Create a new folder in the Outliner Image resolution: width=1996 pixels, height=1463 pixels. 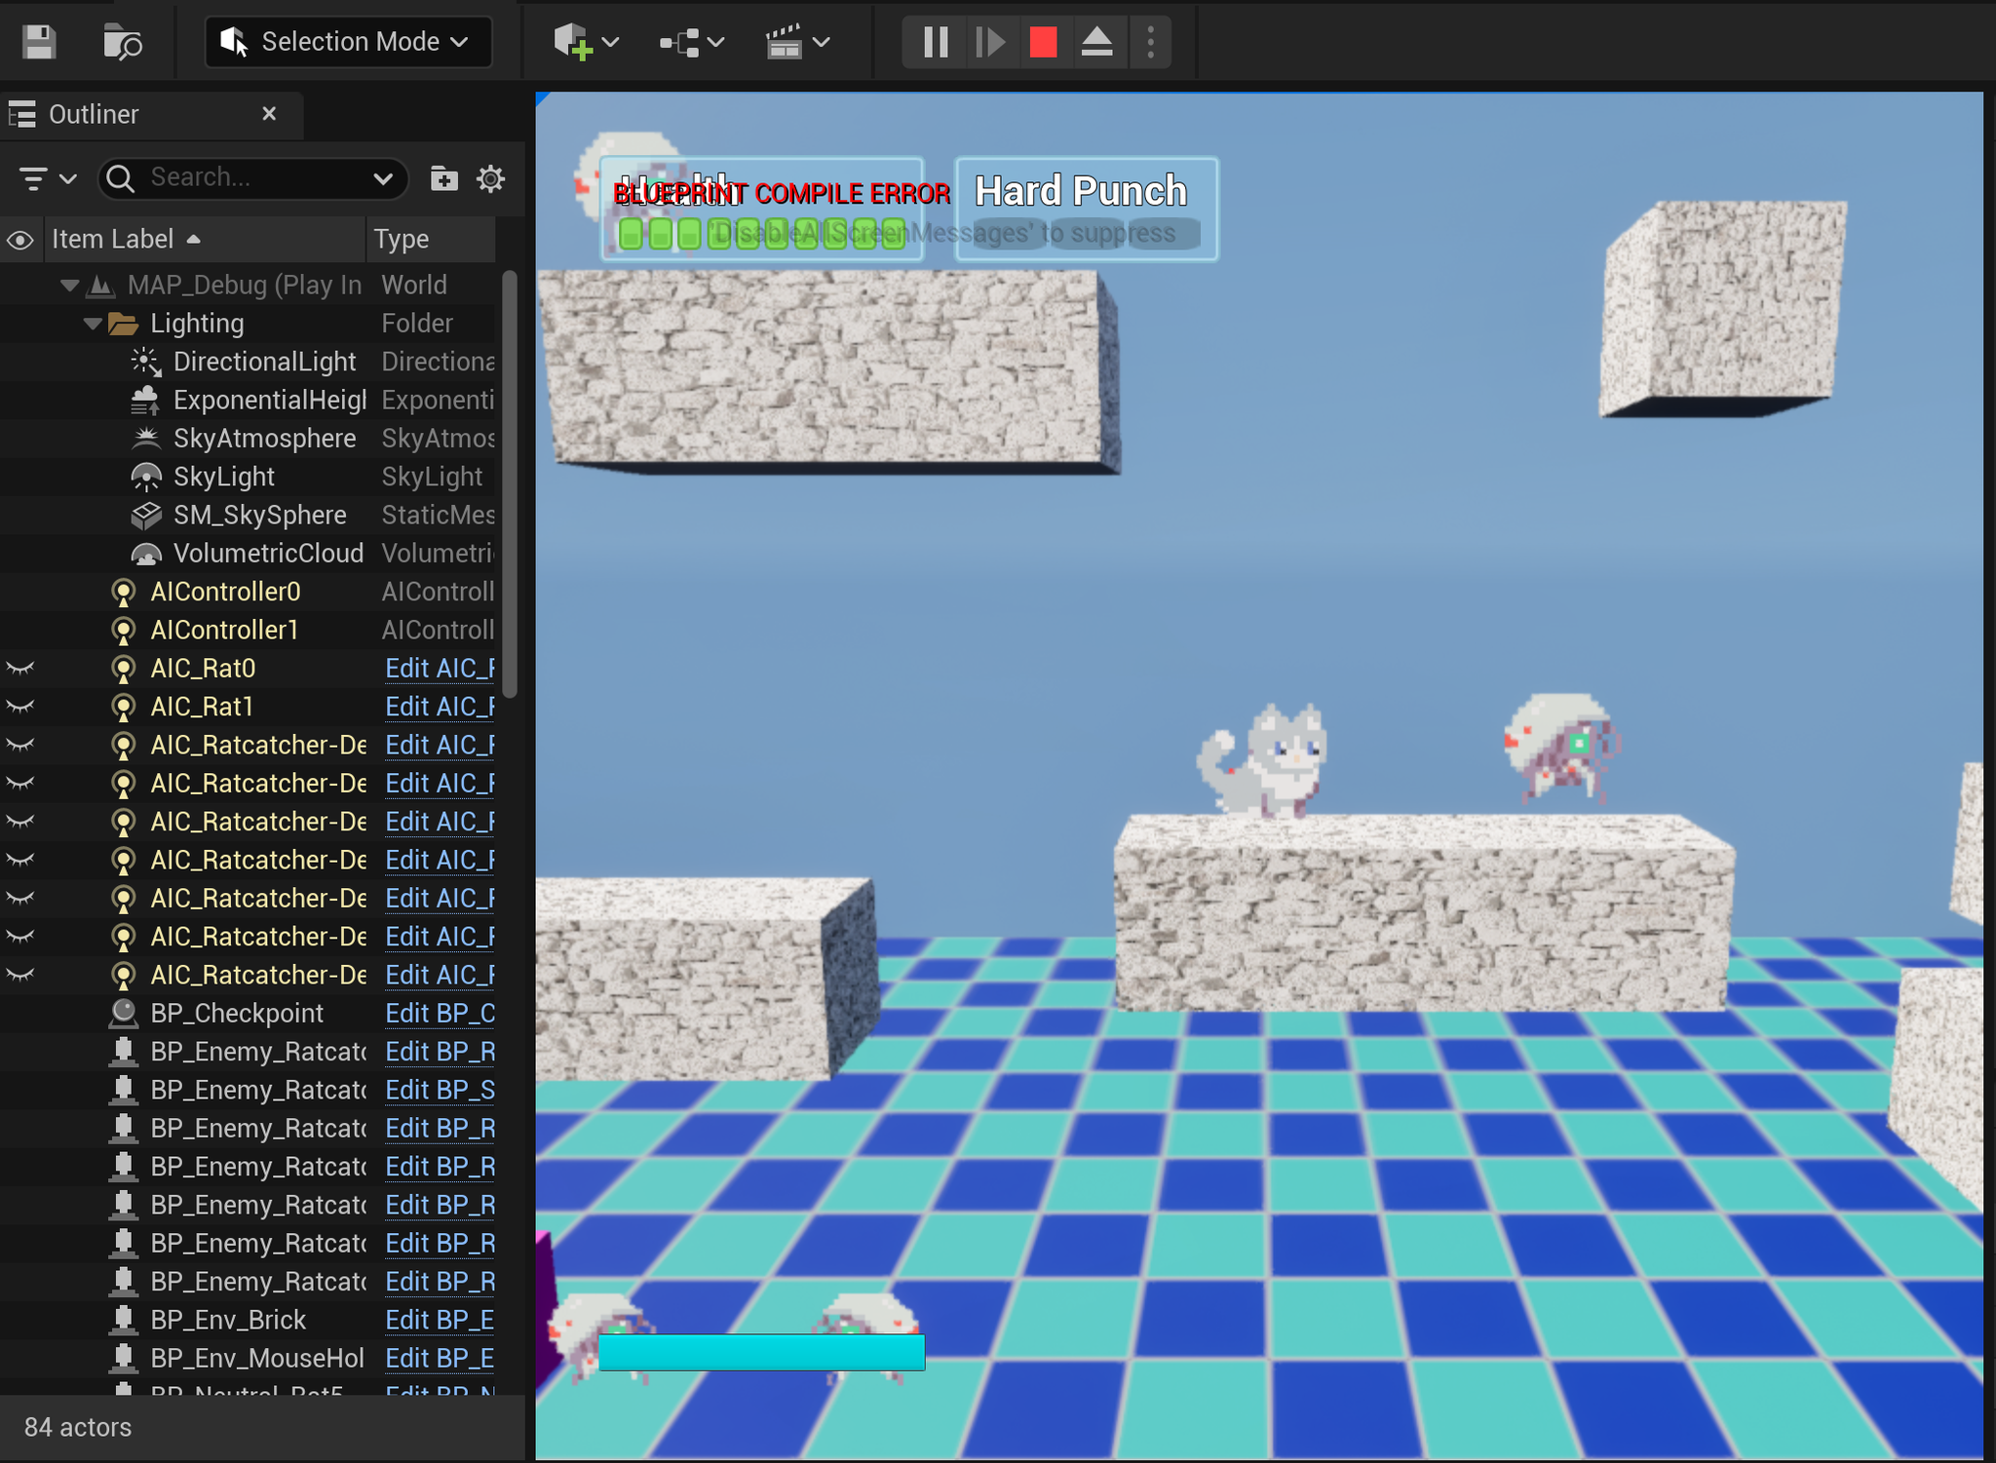[x=443, y=178]
